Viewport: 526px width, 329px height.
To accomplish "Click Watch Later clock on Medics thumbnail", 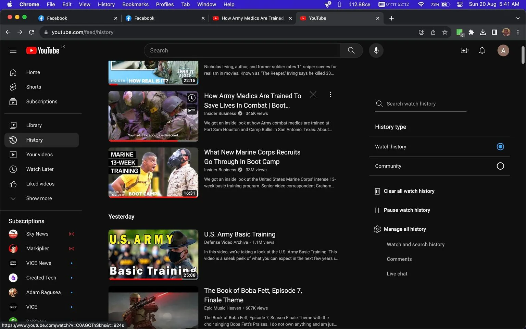I will click(192, 98).
